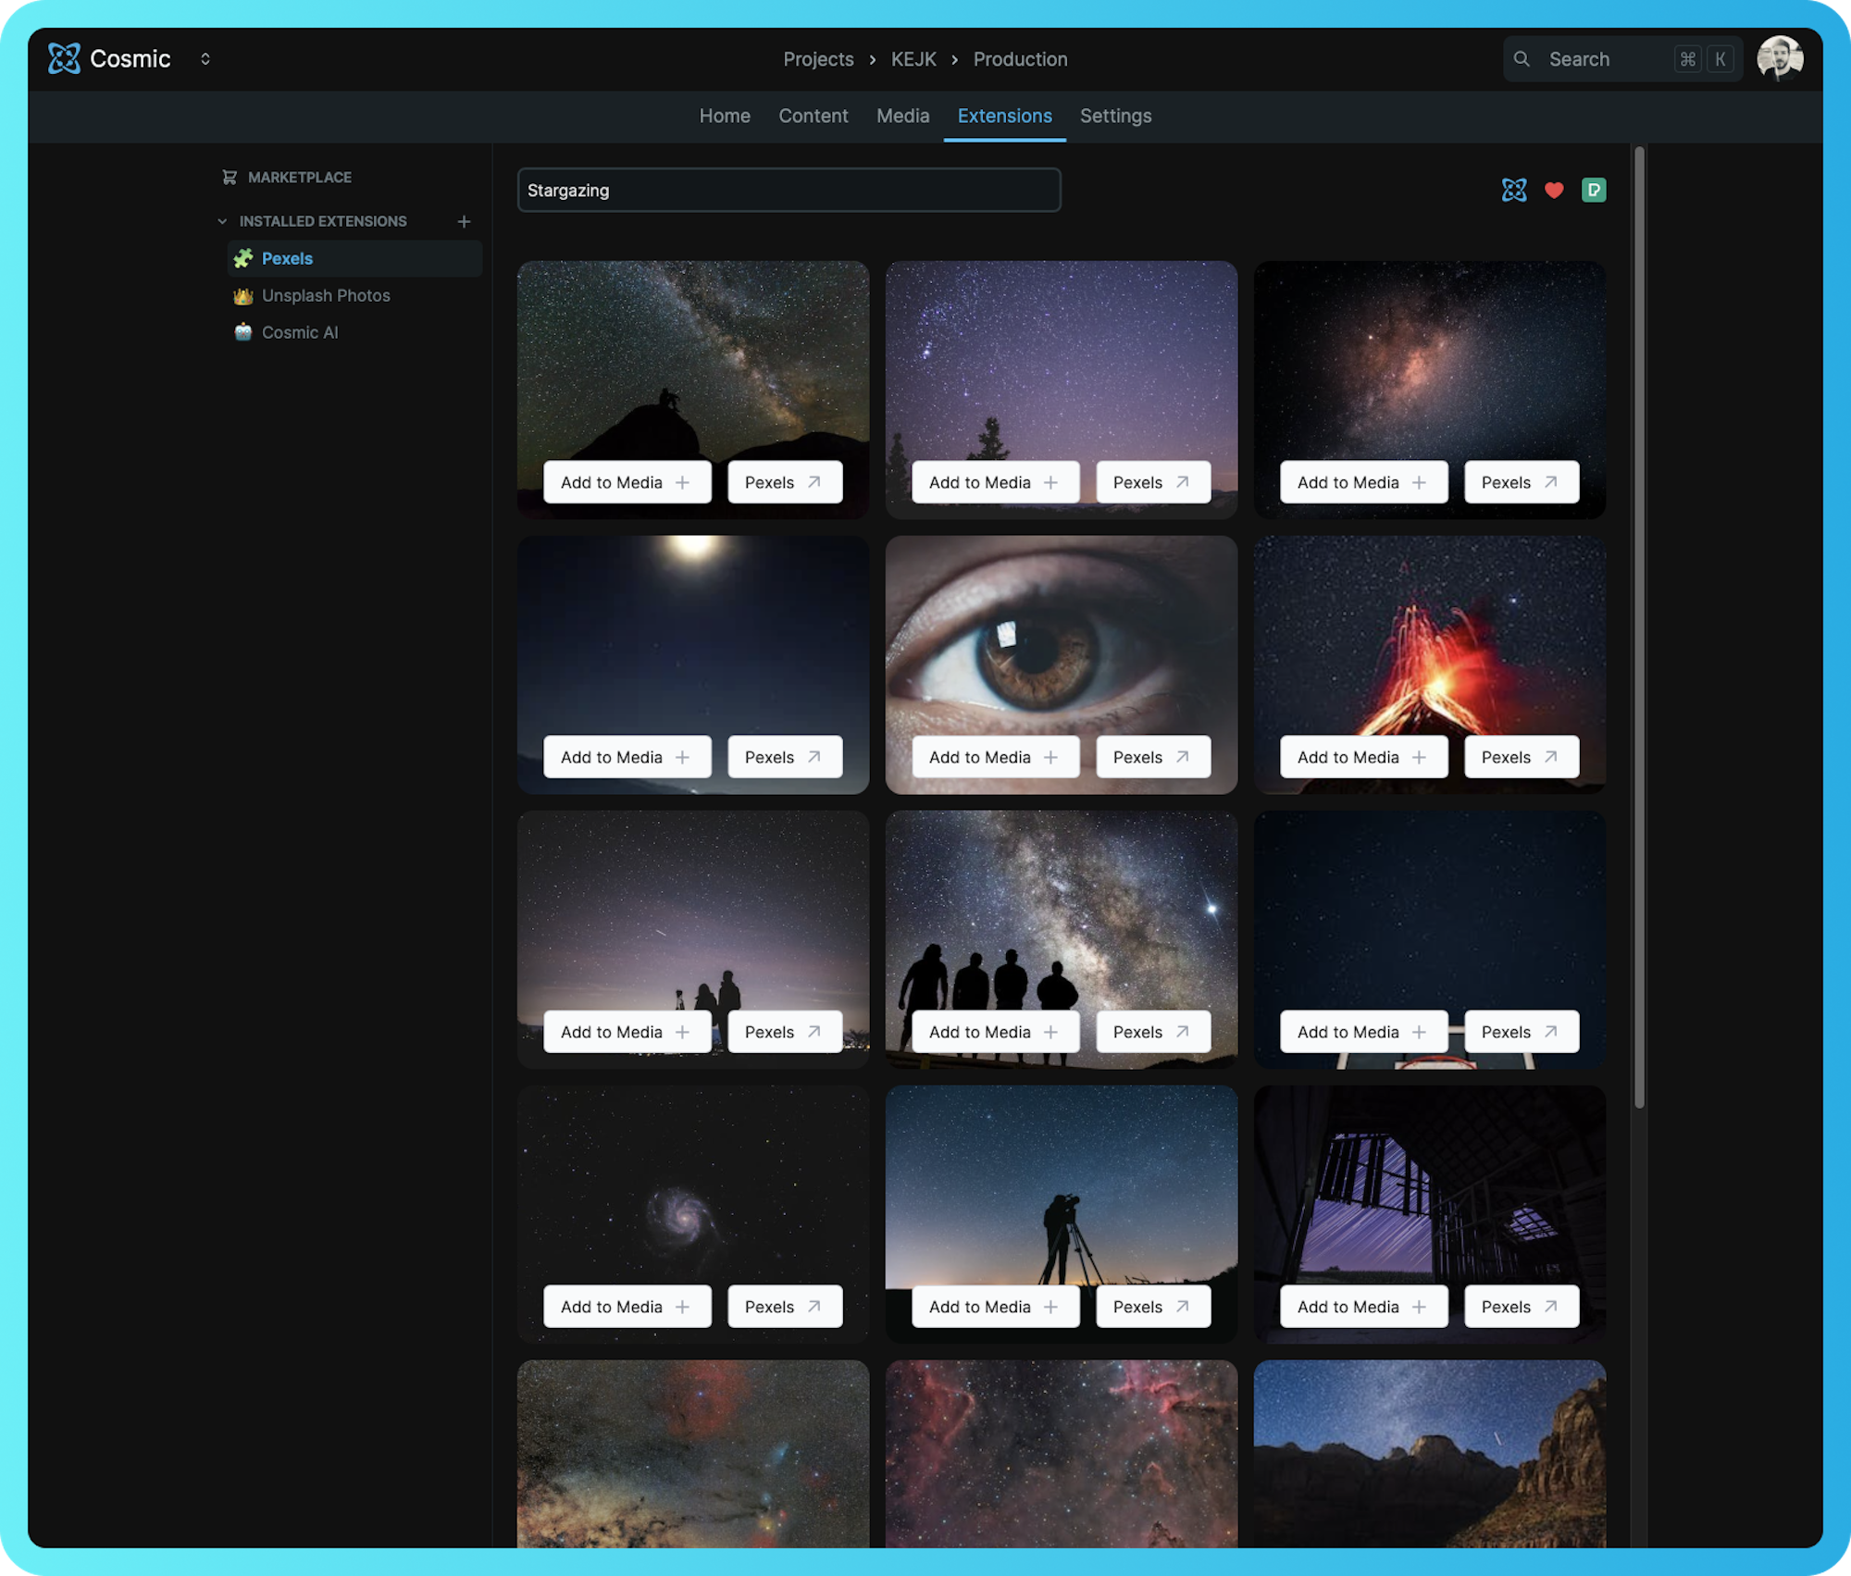Click the user avatar at top right
The width and height of the screenshot is (1851, 1576).
coord(1779,58)
